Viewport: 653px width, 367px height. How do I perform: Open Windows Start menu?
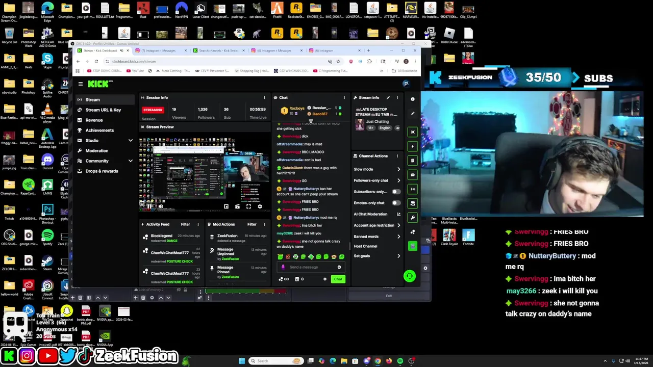[x=242, y=361]
